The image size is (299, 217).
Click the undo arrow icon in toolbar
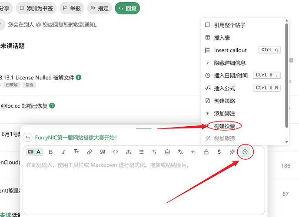[193, 152]
